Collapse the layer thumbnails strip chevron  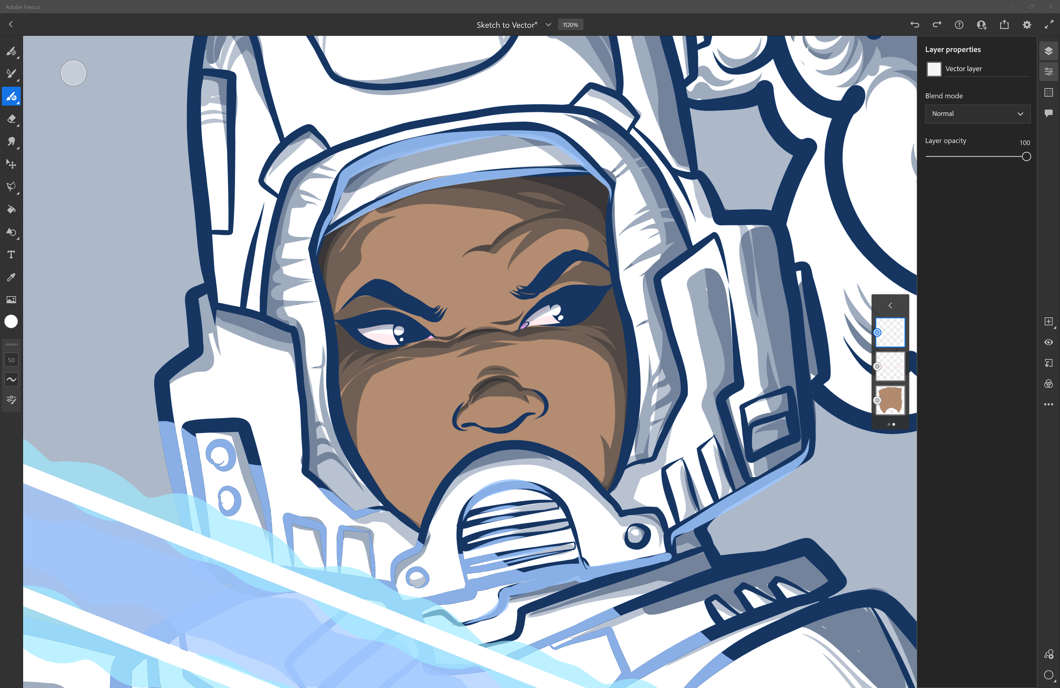890,305
